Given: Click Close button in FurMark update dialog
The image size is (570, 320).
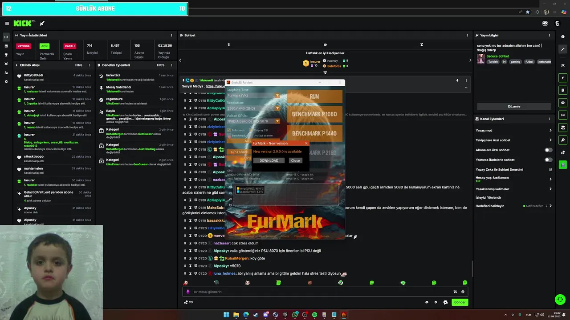Looking at the screenshot, I should (295, 160).
